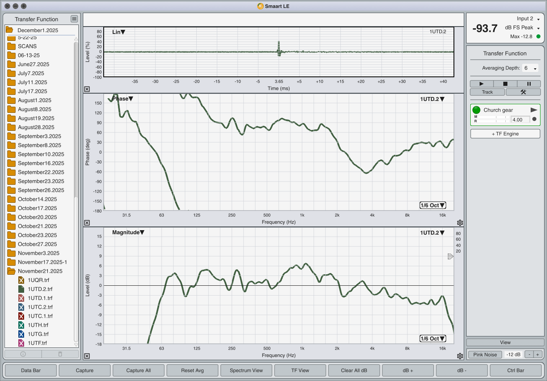Click the trash icon below the file list
547x381 pixels.
click(x=60, y=354)
